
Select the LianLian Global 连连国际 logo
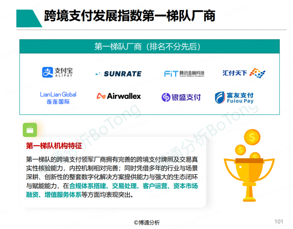[58, 98]
